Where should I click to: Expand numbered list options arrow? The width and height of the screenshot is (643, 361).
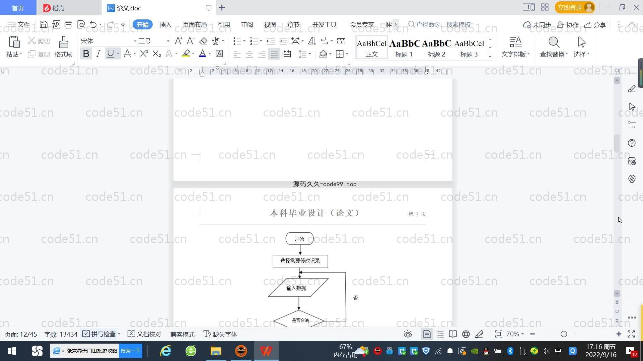coord(261,41)
